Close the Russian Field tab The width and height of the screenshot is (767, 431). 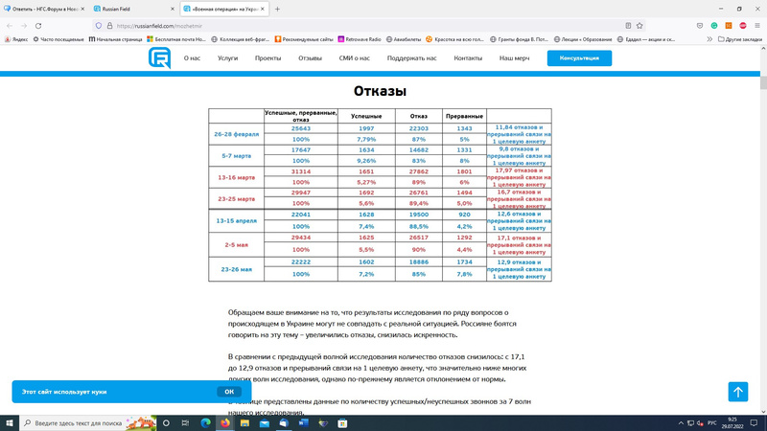pyautogui.click(x=173, y=9)
